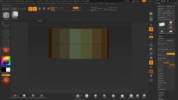This screenshot has width=178, height=100.
Task: Click the Focal Shift slider
Action: click(99, 8)
